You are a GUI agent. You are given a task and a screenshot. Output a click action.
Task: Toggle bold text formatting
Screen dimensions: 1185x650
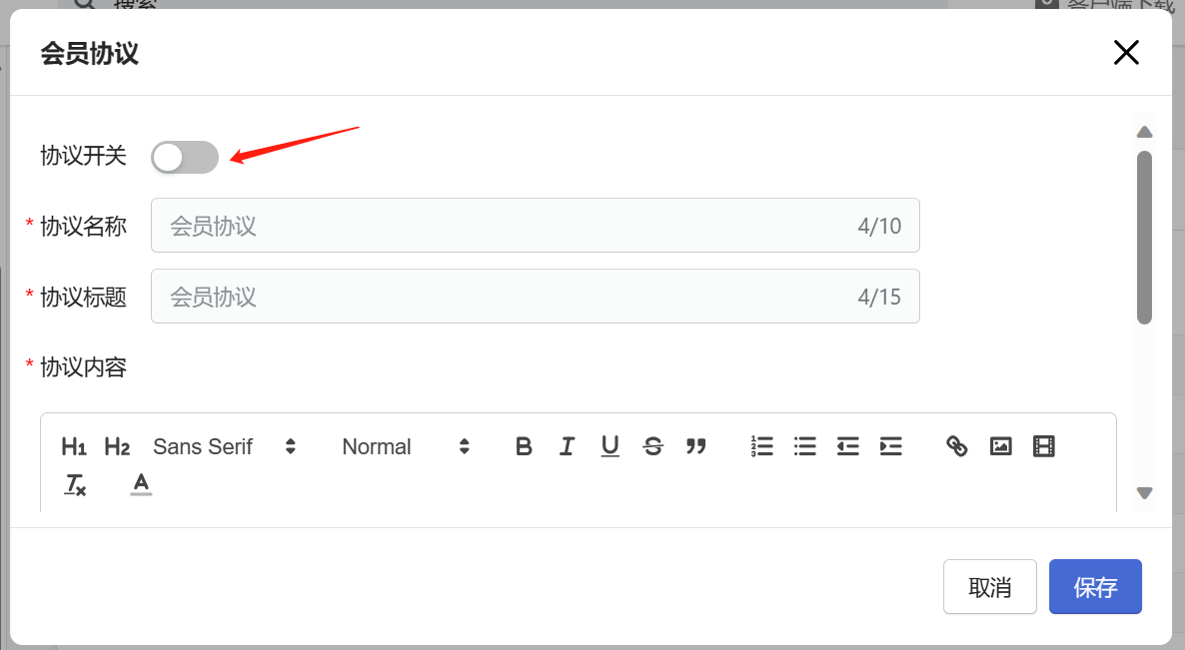(x=524, y=447)
